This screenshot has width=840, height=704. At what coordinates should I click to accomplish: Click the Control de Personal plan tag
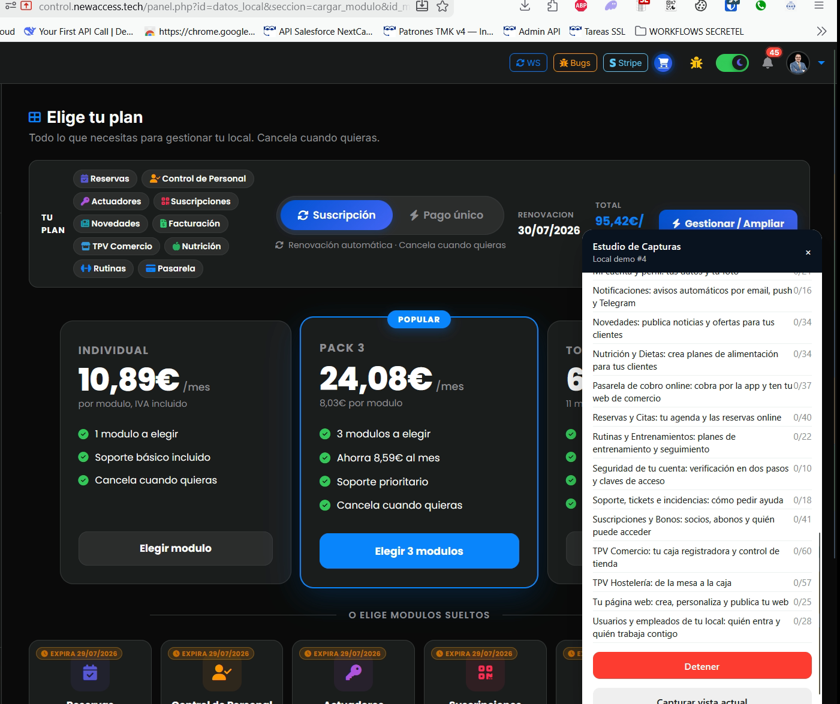pyautogui.click(x=198, y=179)
